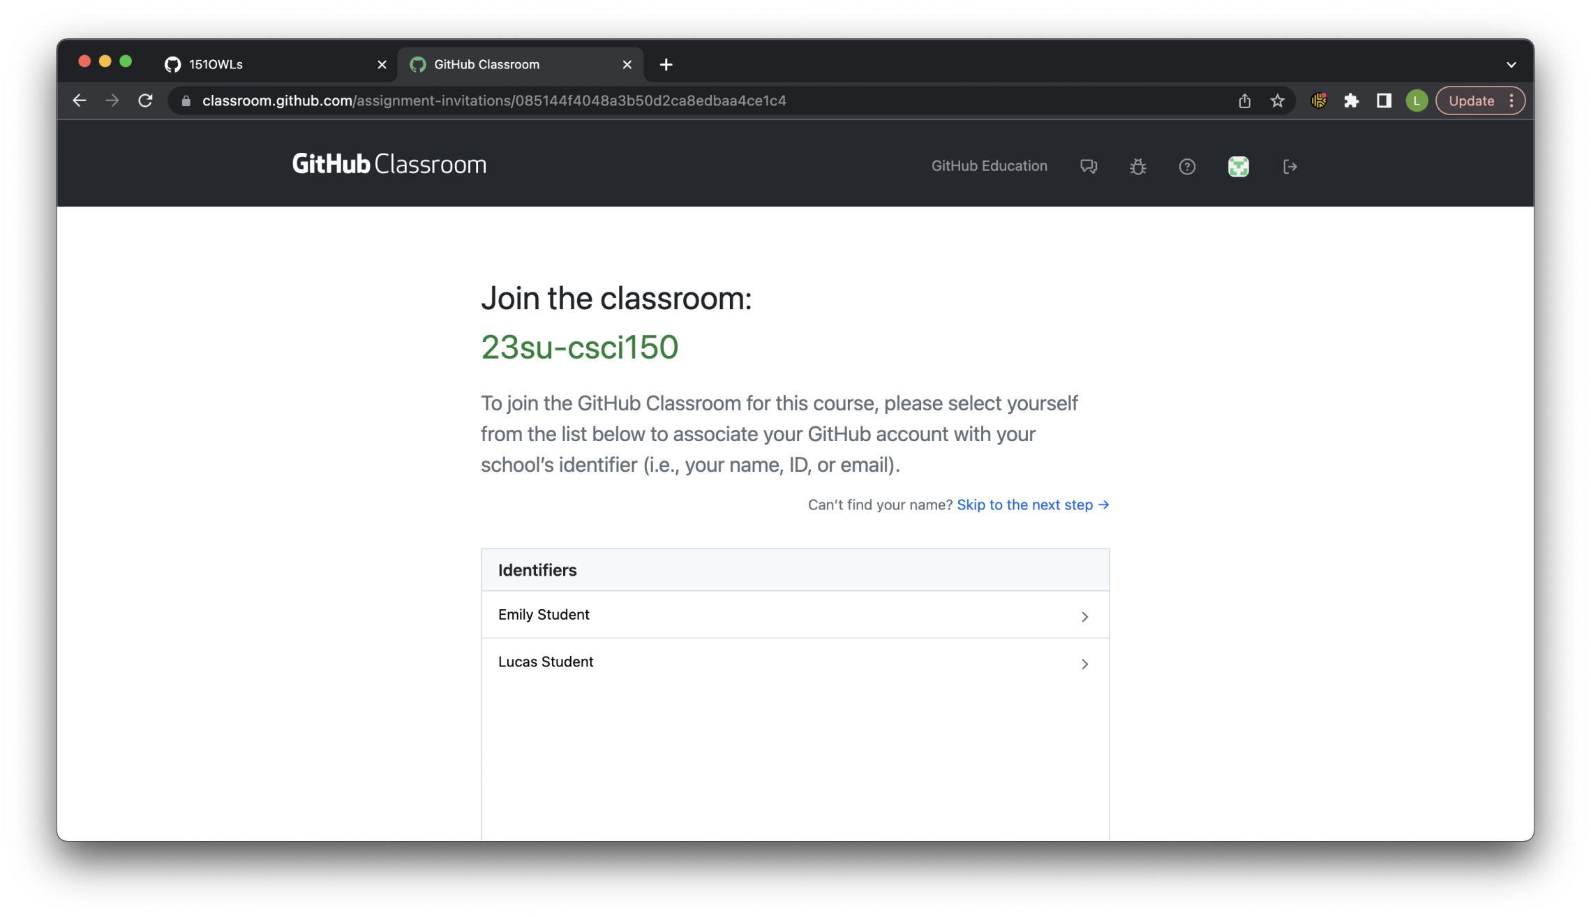Click the 23su-csci150 classroom name
Image resolution: width=1591 pixels, height=917 pixels.
[x=579, y=347]
